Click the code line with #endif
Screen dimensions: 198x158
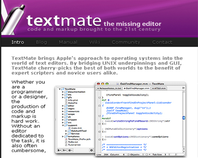point(106,118)
